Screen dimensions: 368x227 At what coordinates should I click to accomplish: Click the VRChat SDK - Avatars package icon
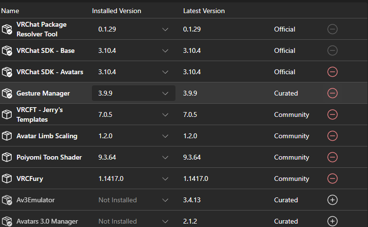pyautogui.click(x=7, y=72)
